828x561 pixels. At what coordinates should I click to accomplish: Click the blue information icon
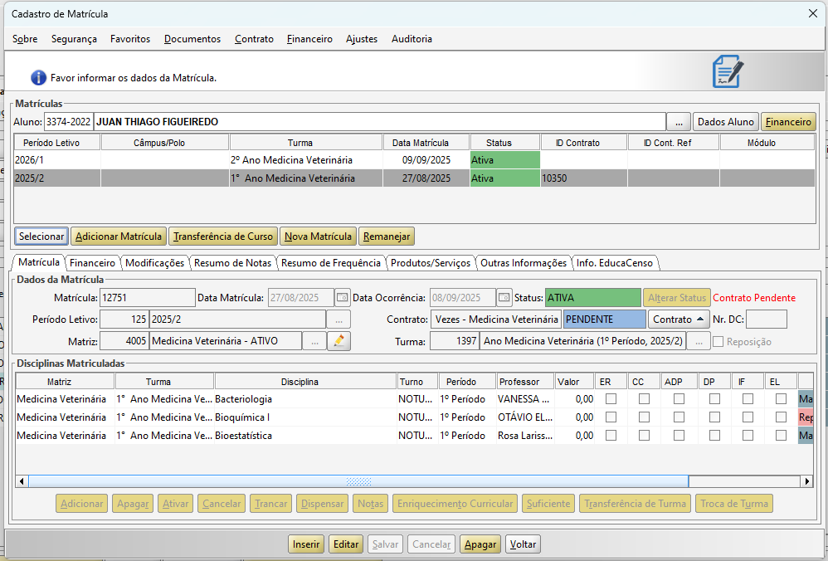click(x=38, y=78)
